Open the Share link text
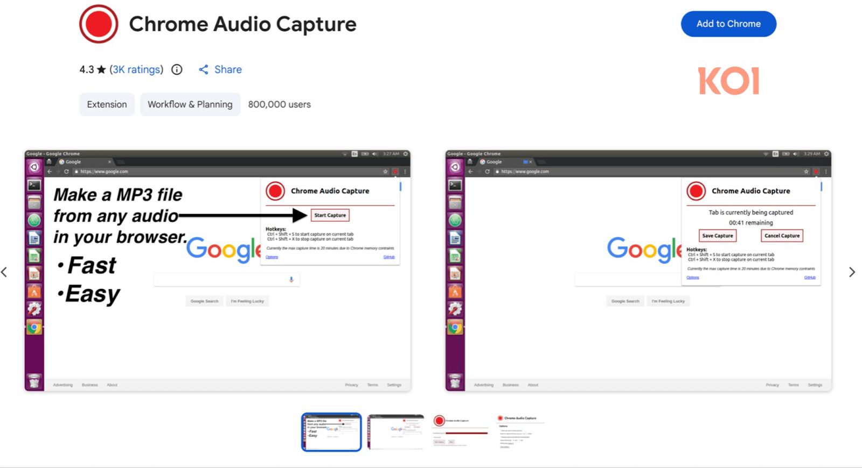The width and height of the screenshot is (862, 468). tap(228, 69)
